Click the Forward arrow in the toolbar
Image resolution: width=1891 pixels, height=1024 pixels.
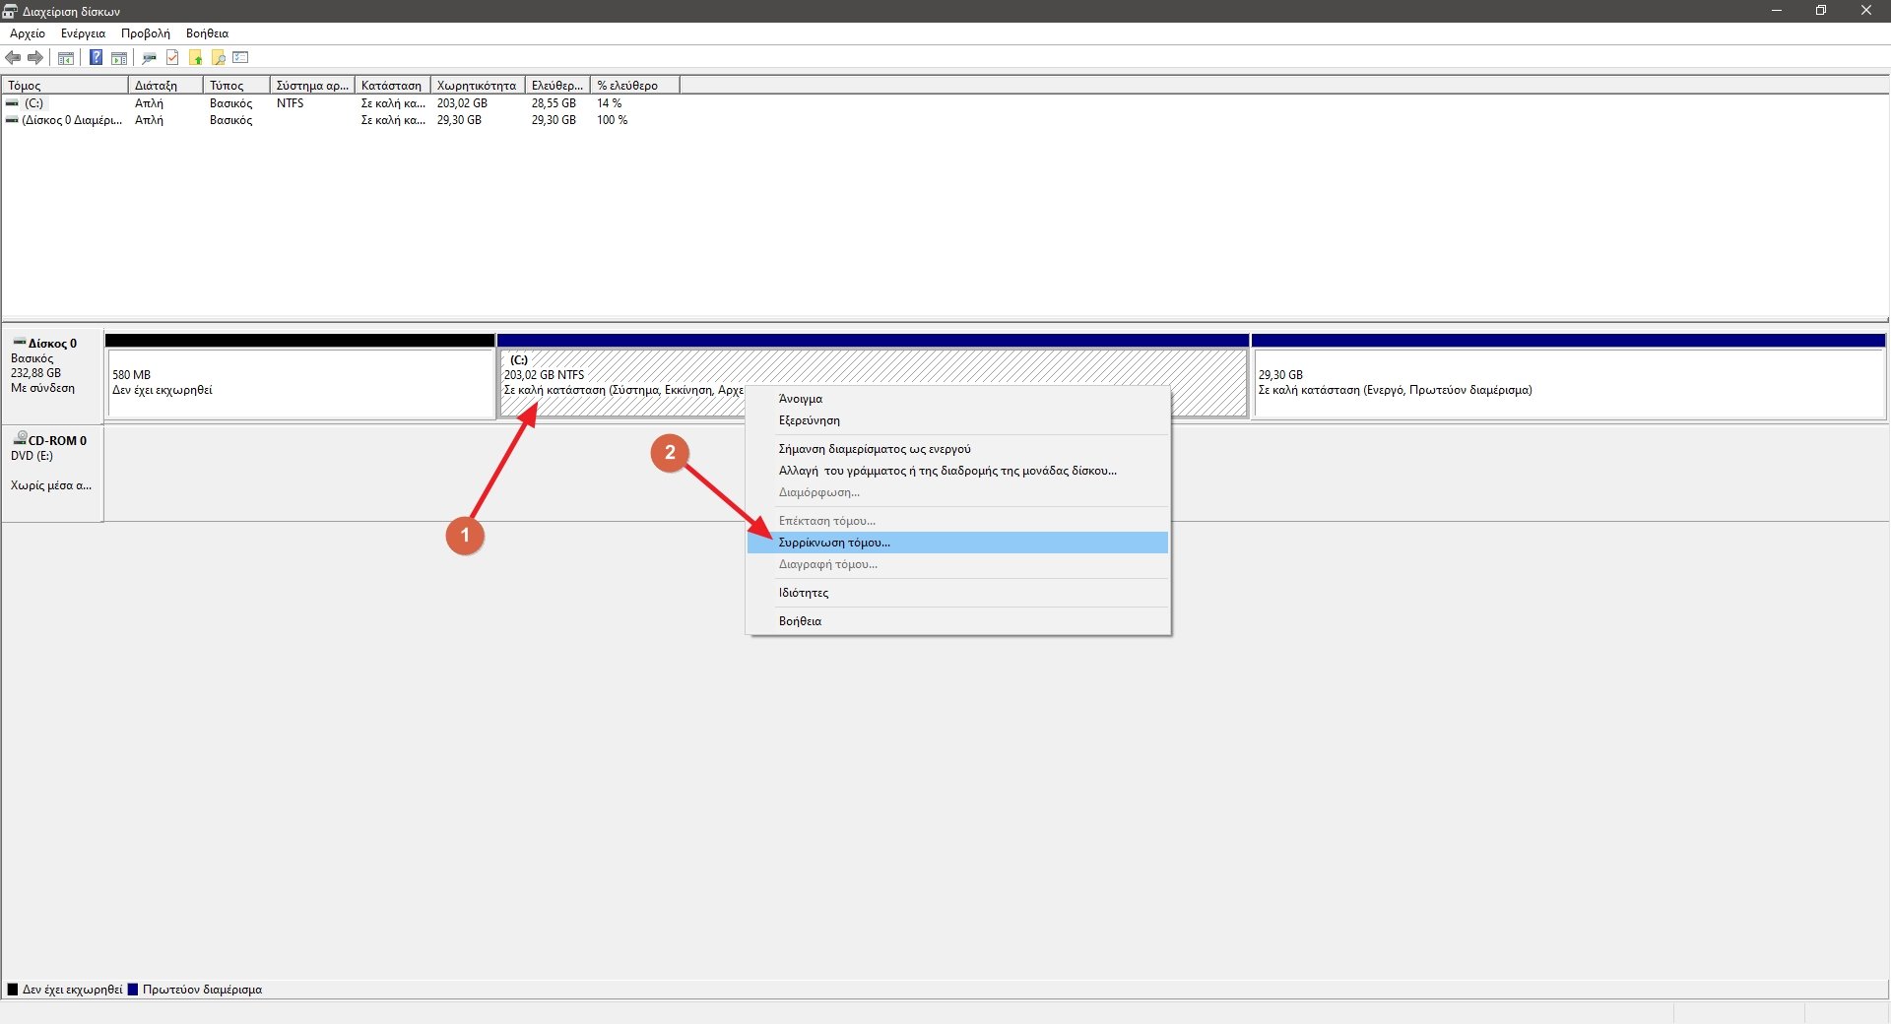click(x=35, y=58)
